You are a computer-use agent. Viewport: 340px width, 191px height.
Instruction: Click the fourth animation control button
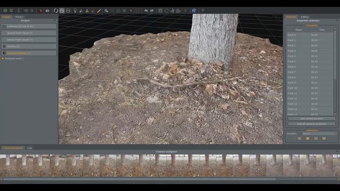(x=324, y=138)
